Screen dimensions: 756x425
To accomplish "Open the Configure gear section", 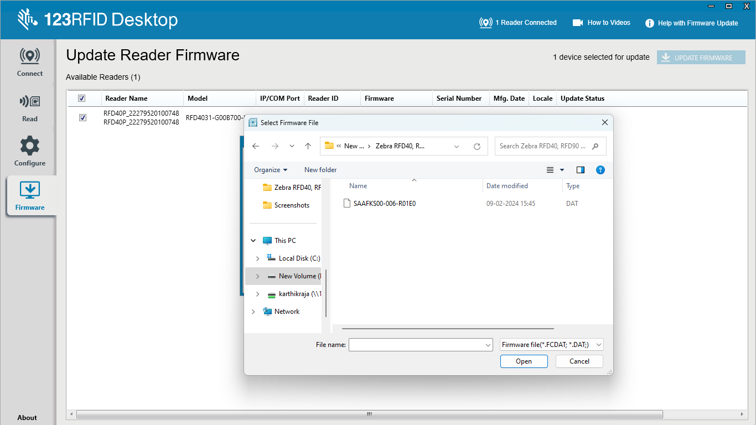I will click(x=30, y=151).
